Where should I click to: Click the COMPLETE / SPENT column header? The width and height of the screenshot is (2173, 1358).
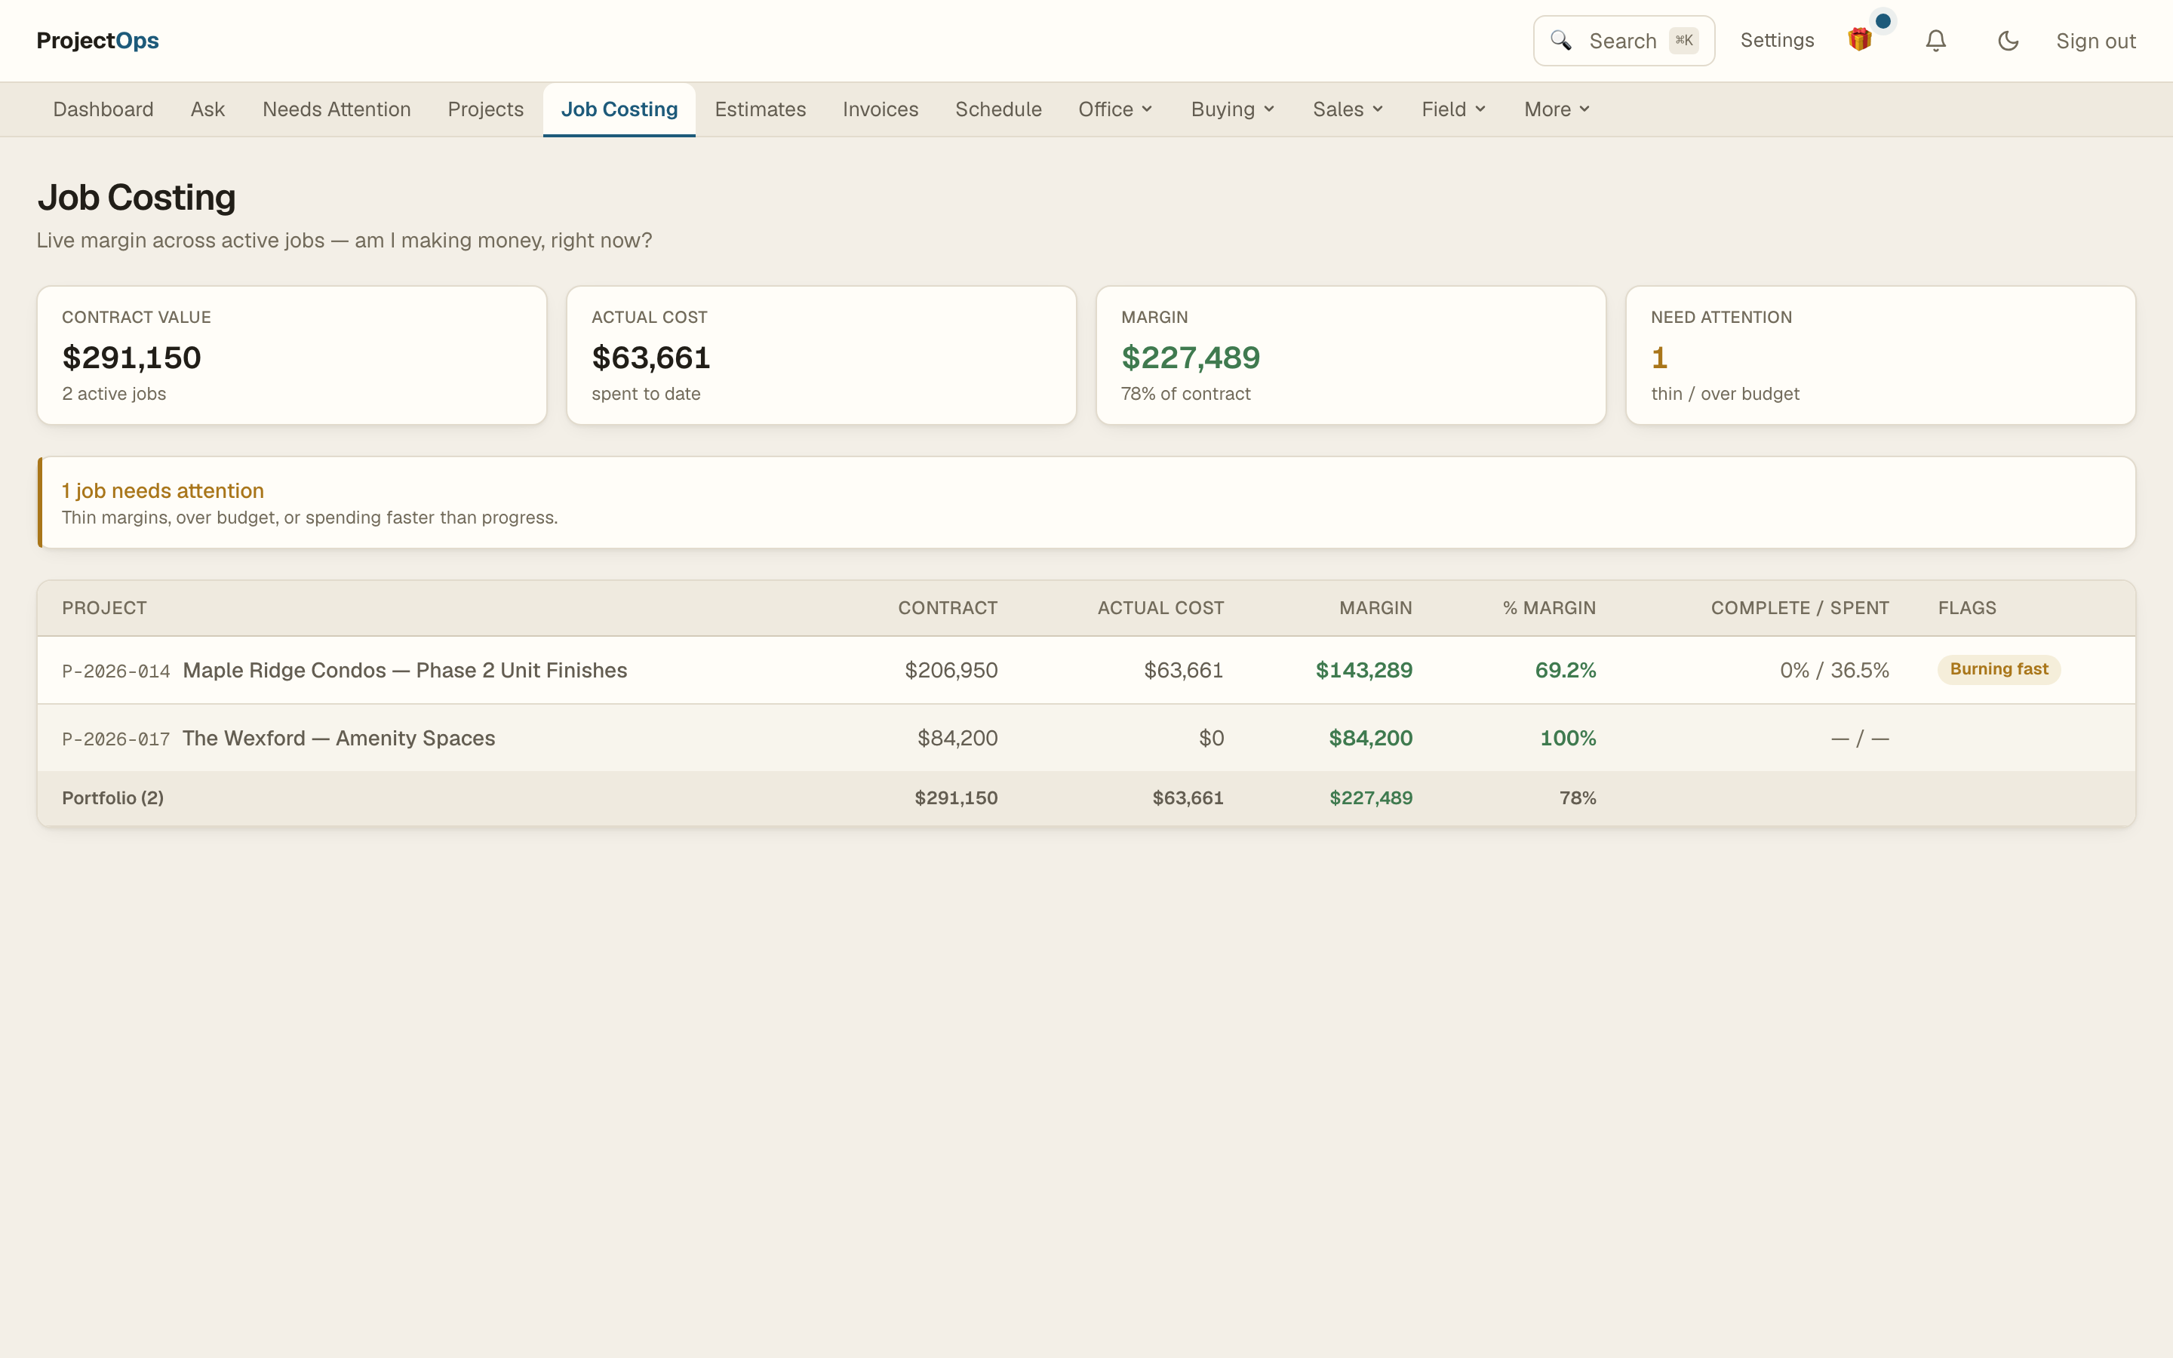(1800, 608)
